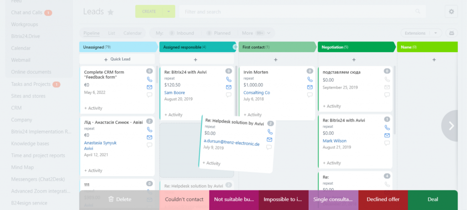Open Knowledge bases in sidebar
The image size is (467, 210).
pyautogui.click(x=30, y=143)
